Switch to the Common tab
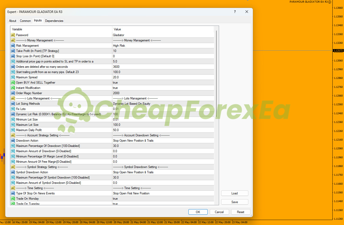The height and width of the screenshot is (225, 344). point(25,21)
